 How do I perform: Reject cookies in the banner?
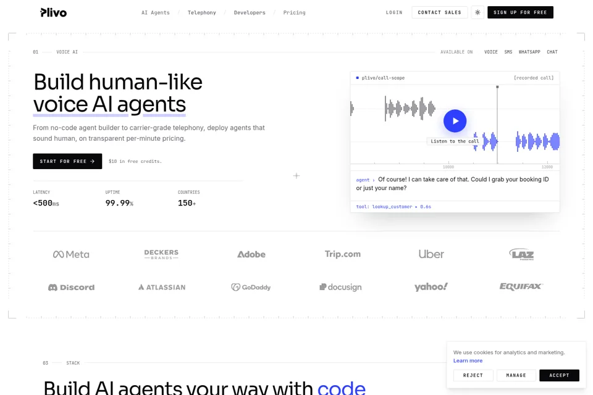pyautogui.click(x=473, y=375)
